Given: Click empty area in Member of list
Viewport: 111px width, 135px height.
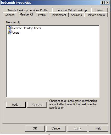Looking at the screenshot, I should (x=53, y=66).
